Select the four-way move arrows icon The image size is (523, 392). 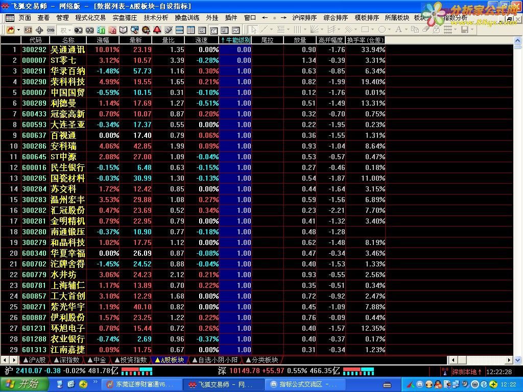[39, 30]
